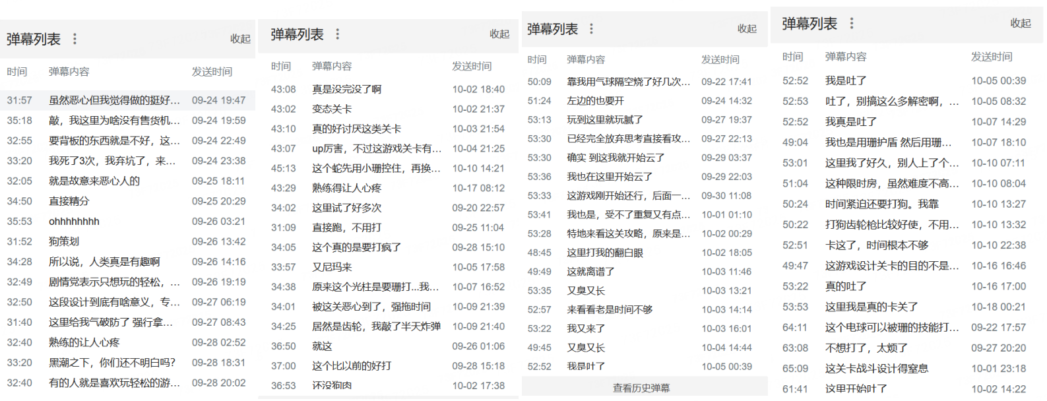
Task: Select the highlighted row 虽然恶心但我觉得做的挺好
Action: coord(127,100)
